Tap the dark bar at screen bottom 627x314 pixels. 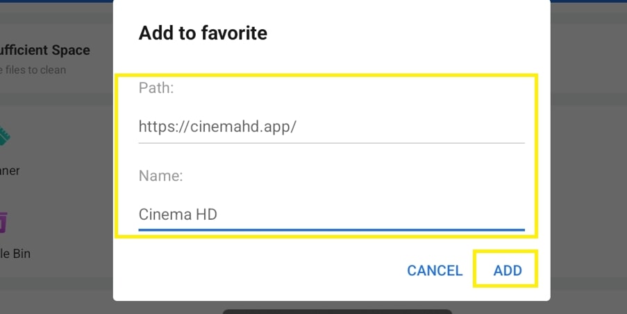point(337,312)
